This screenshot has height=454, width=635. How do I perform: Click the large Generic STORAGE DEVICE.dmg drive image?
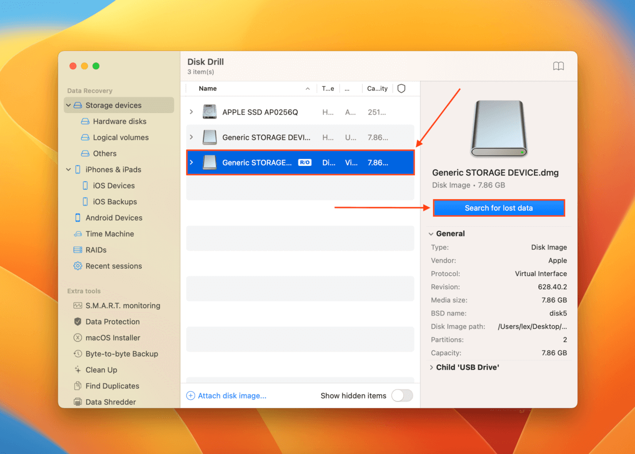click(498, 129)
